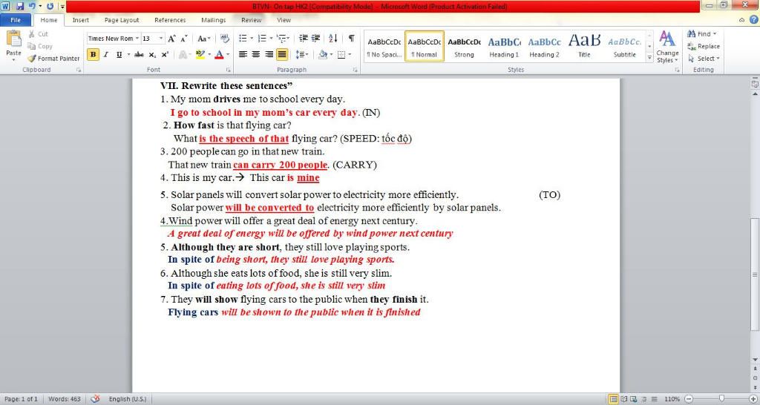Toggle Underline formatting
The width and height of the screenshot is (760, 405).
[x=119, y=55]
